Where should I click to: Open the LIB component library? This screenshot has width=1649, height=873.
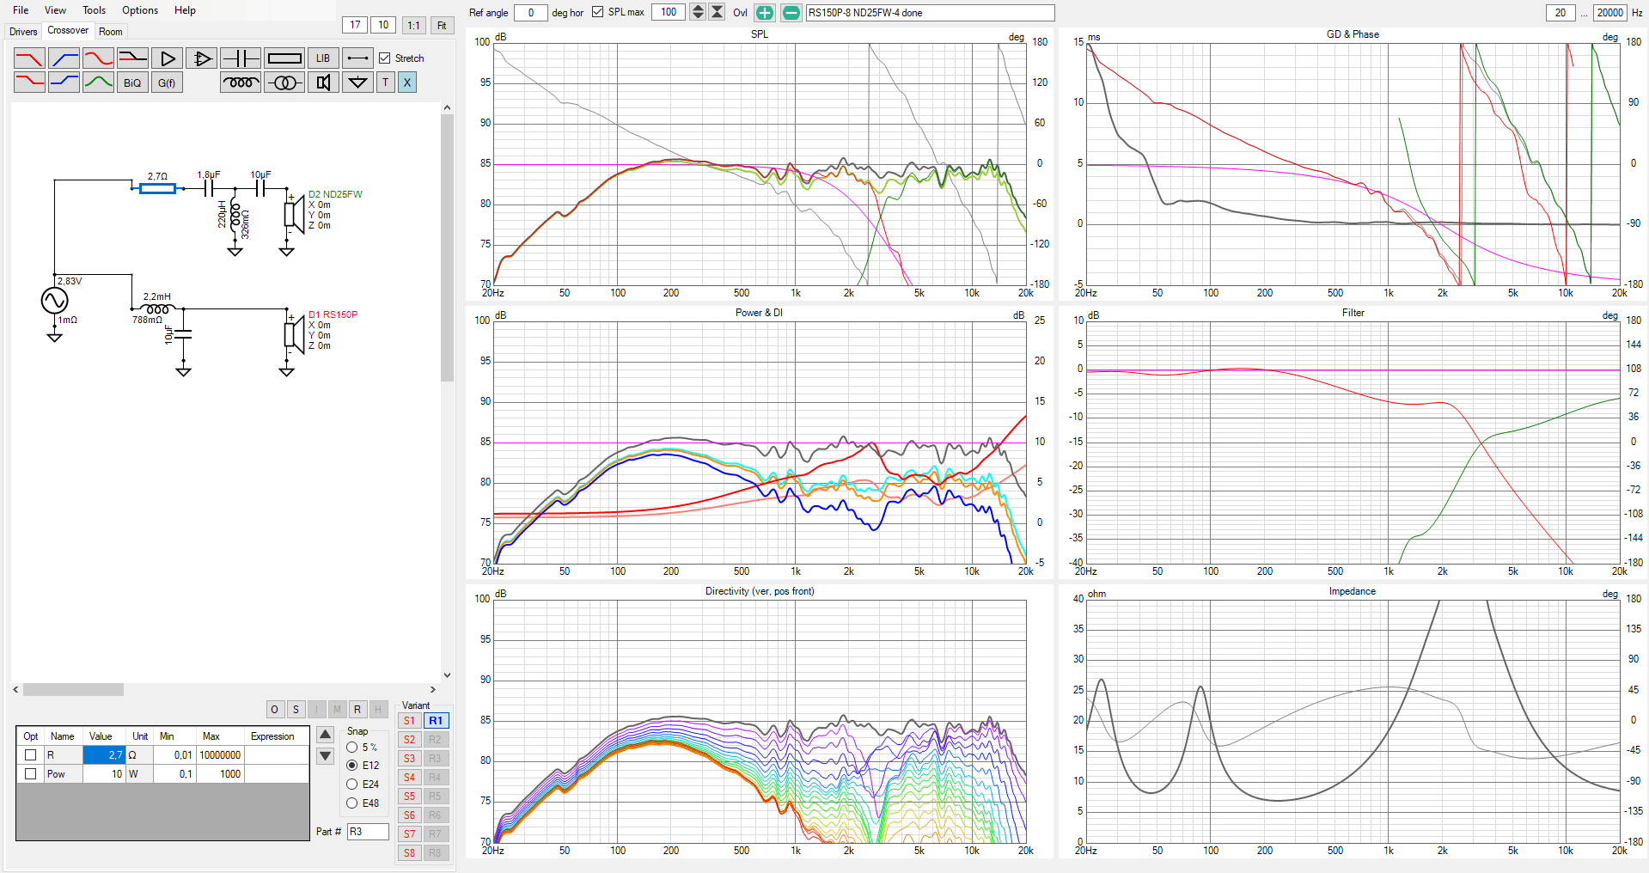coord(323,58)
